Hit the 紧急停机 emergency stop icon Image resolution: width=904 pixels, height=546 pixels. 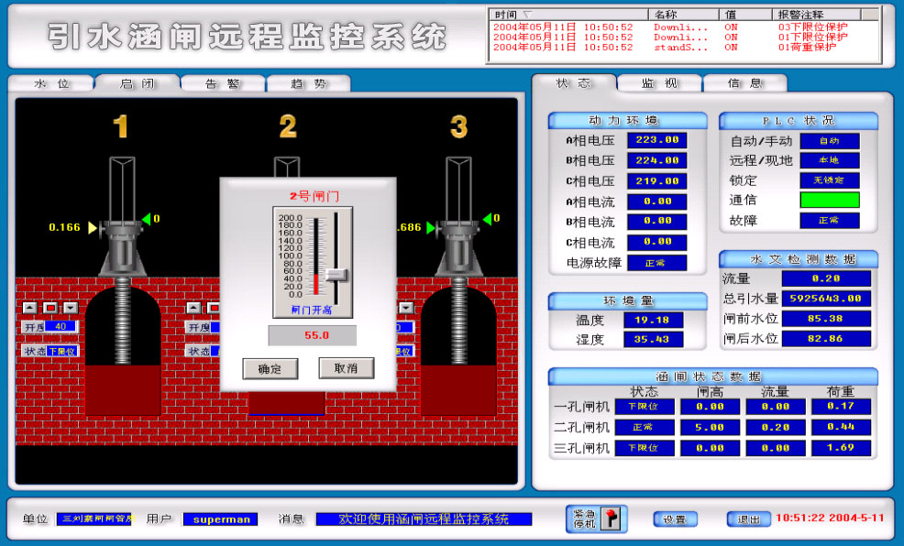point(611,519)
